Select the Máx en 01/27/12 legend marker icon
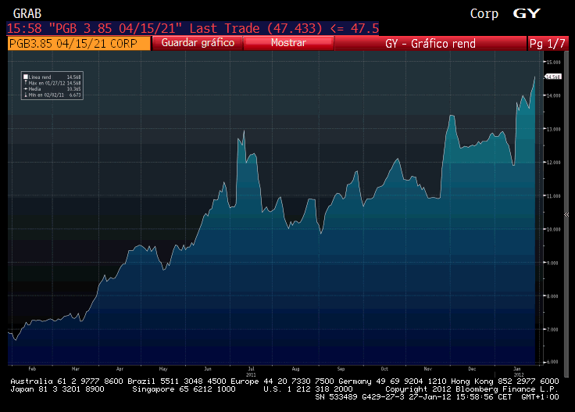575x412 pixels. pos(26,83)
